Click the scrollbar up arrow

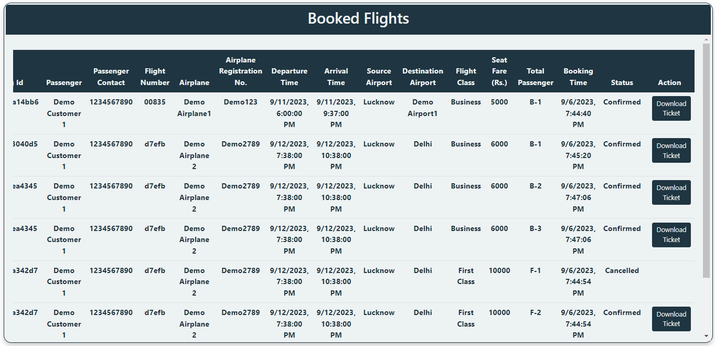(x=707, y=40)
